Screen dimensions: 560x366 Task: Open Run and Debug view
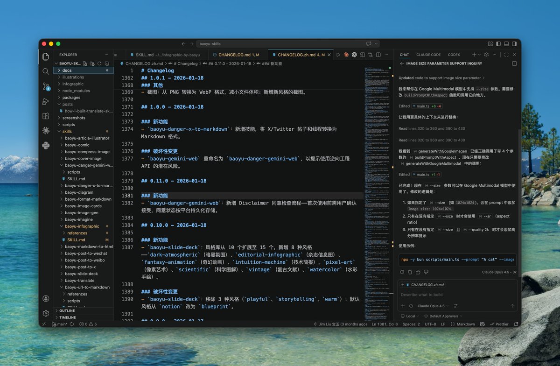[x=46, y=101]
